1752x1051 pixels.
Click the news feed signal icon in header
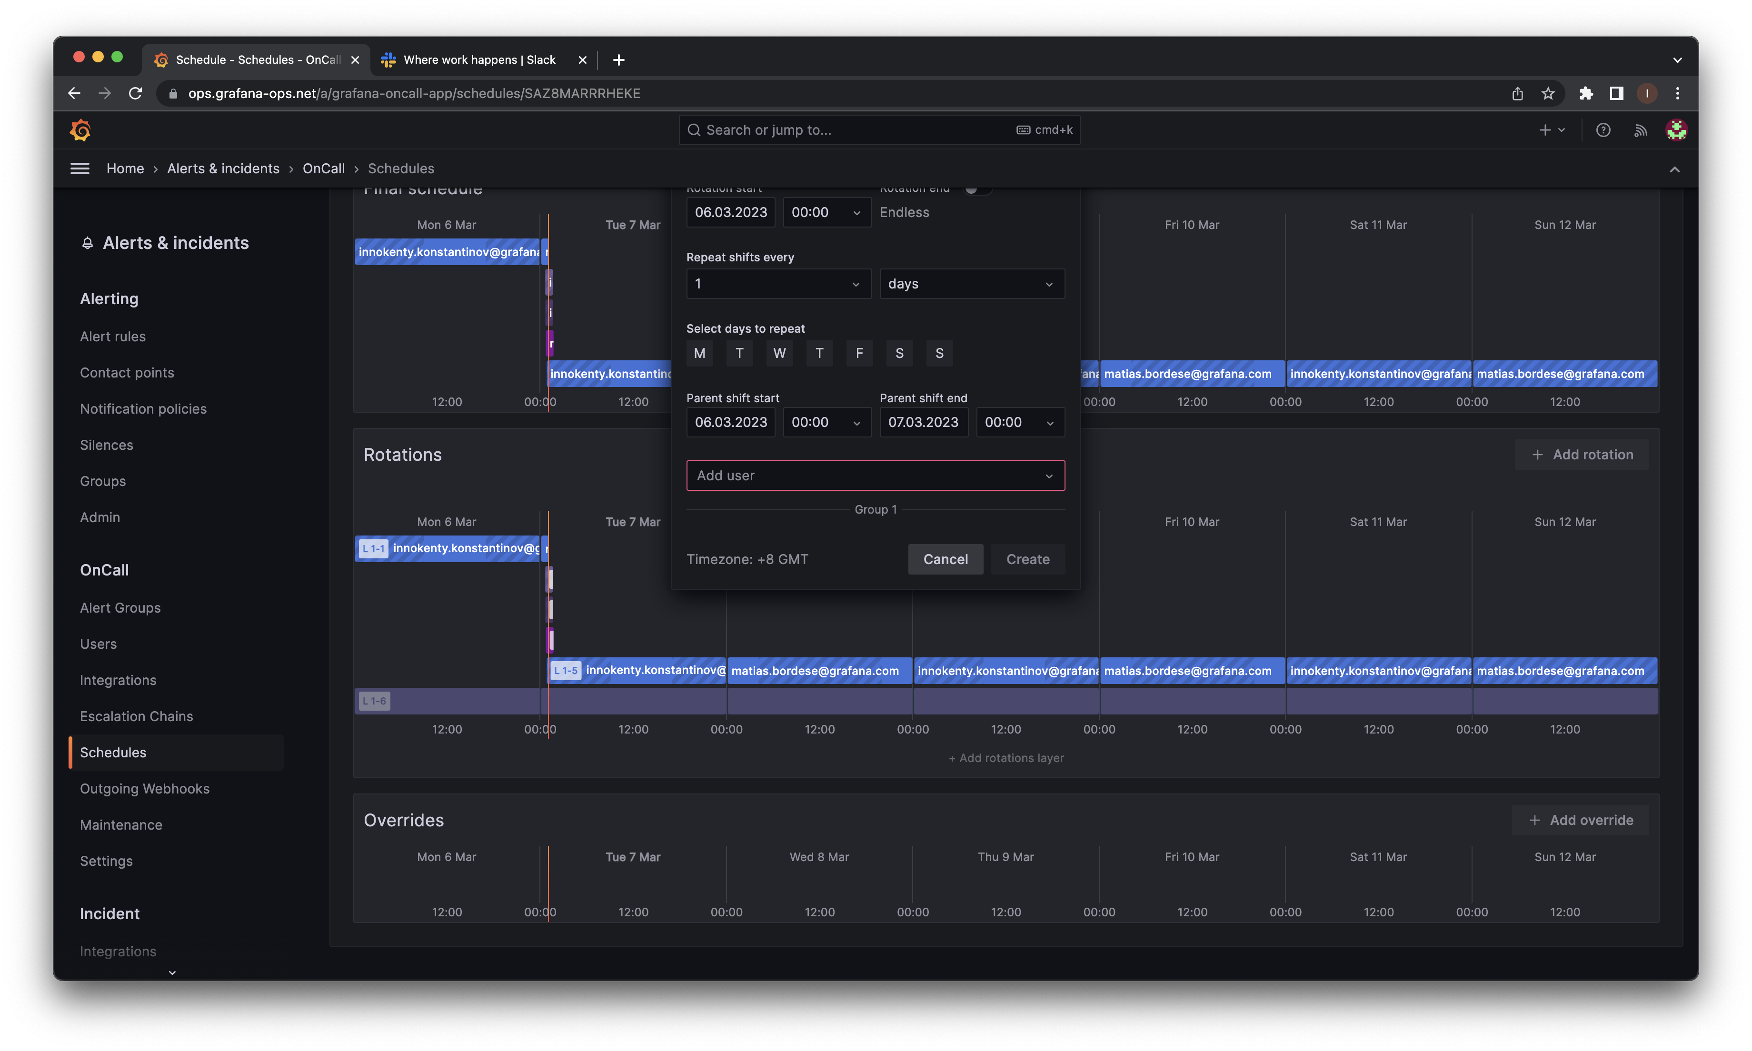click(x=1640, y=129)
